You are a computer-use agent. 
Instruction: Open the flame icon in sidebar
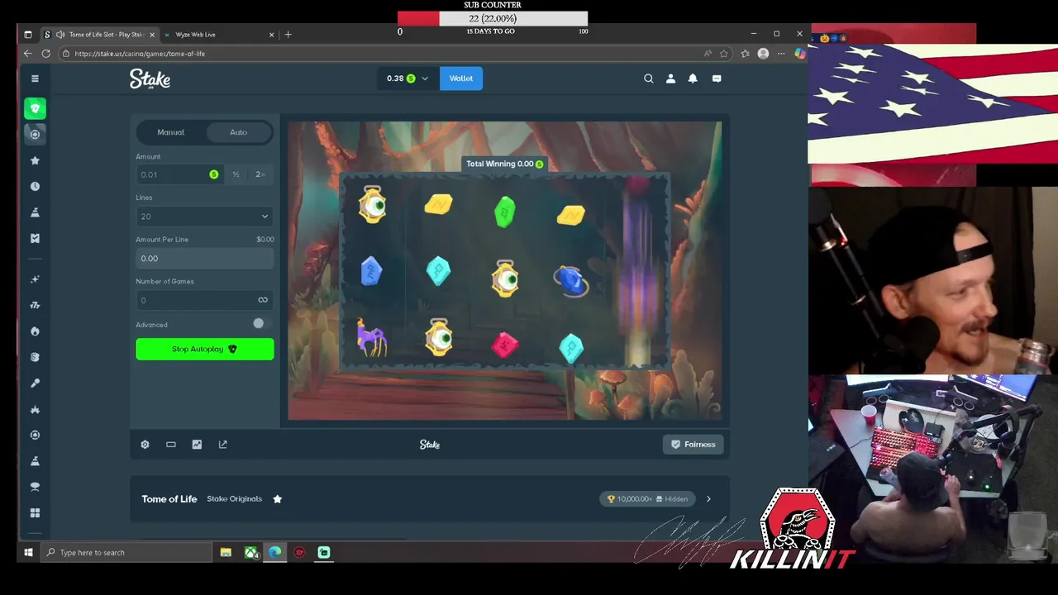click(35, 331)
